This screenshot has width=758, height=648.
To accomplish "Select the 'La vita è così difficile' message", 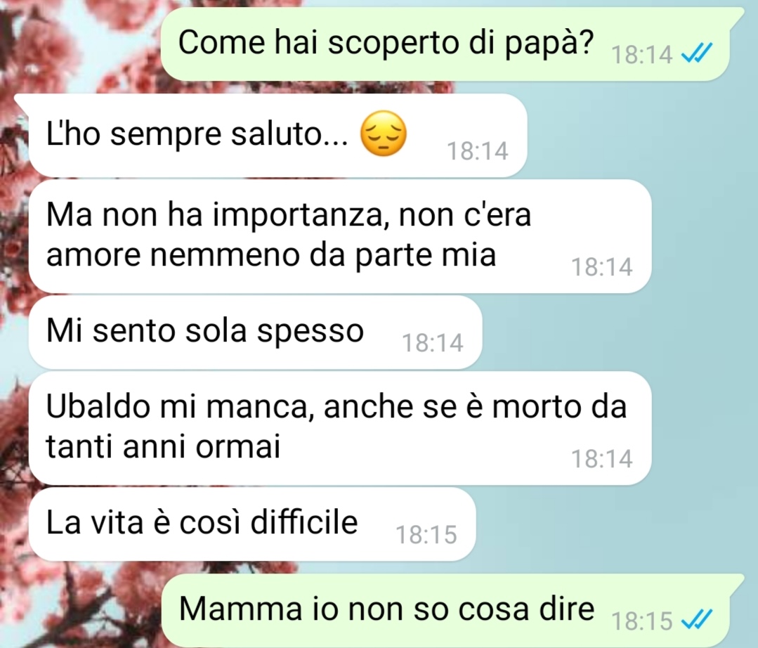I will coord(252,524).
